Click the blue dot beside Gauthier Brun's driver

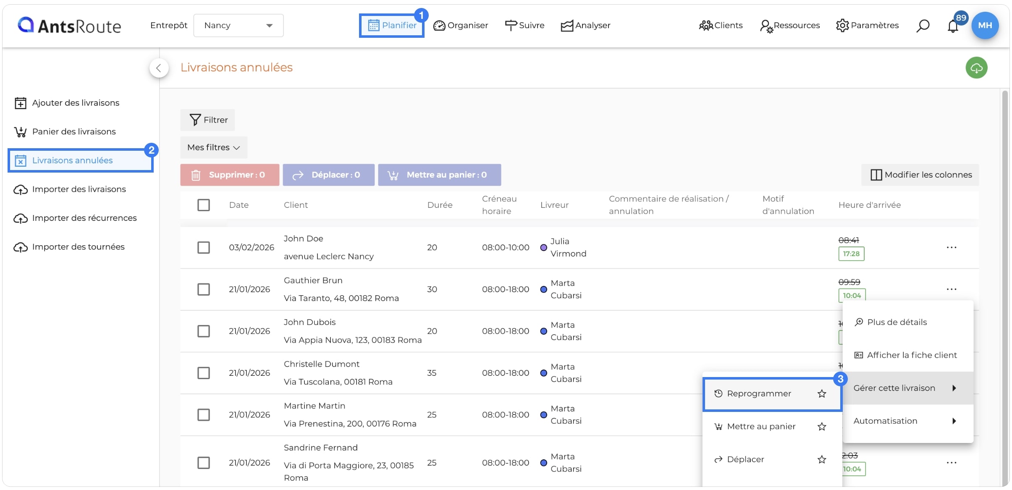tap(543, 289)
